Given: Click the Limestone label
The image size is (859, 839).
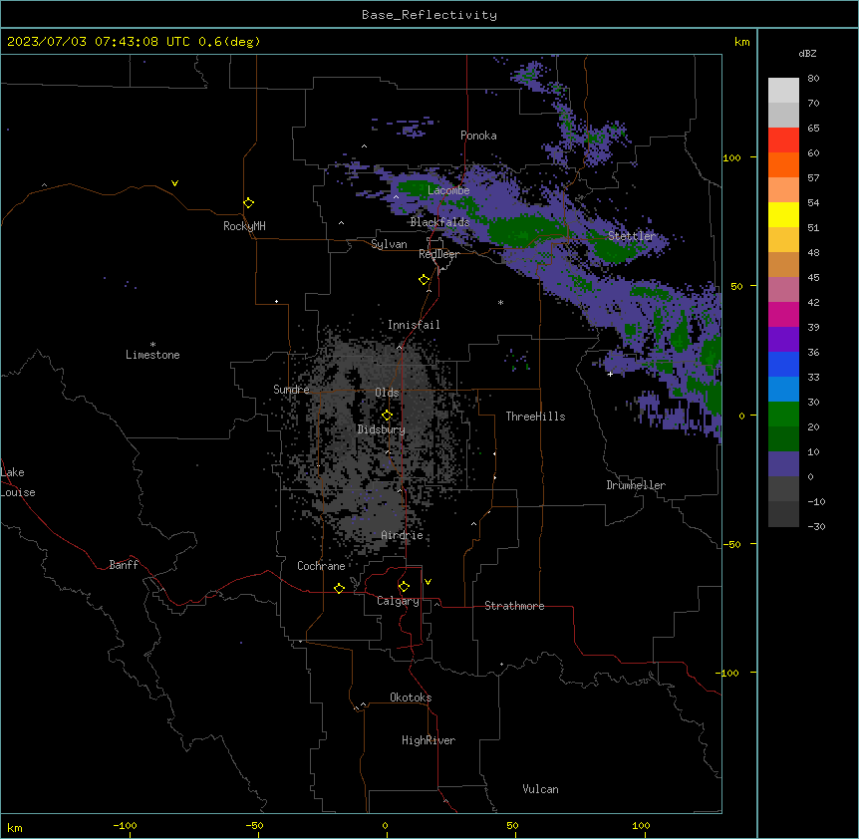Looking at the screenshot, I should (152, 355).
